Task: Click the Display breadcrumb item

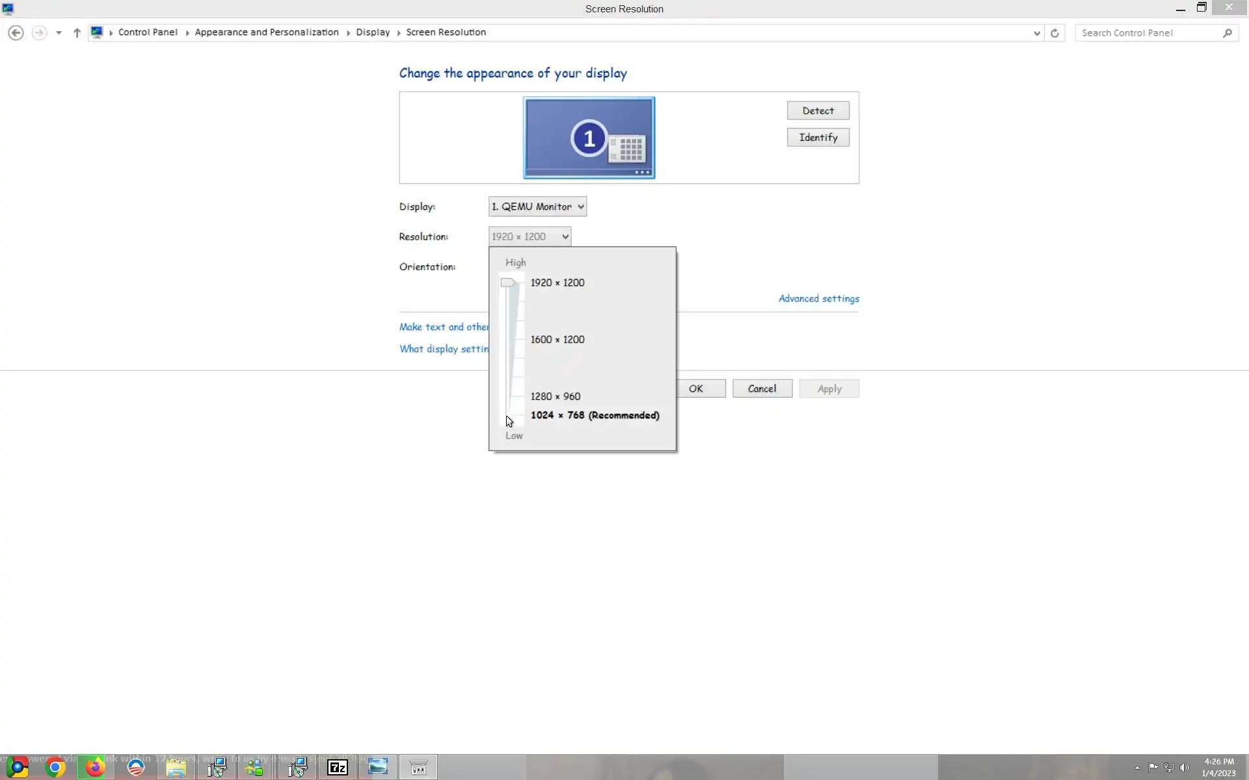Action: click(373, 32)
